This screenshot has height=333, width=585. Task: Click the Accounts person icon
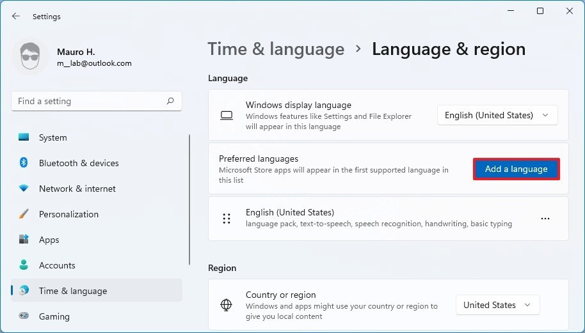24,265
